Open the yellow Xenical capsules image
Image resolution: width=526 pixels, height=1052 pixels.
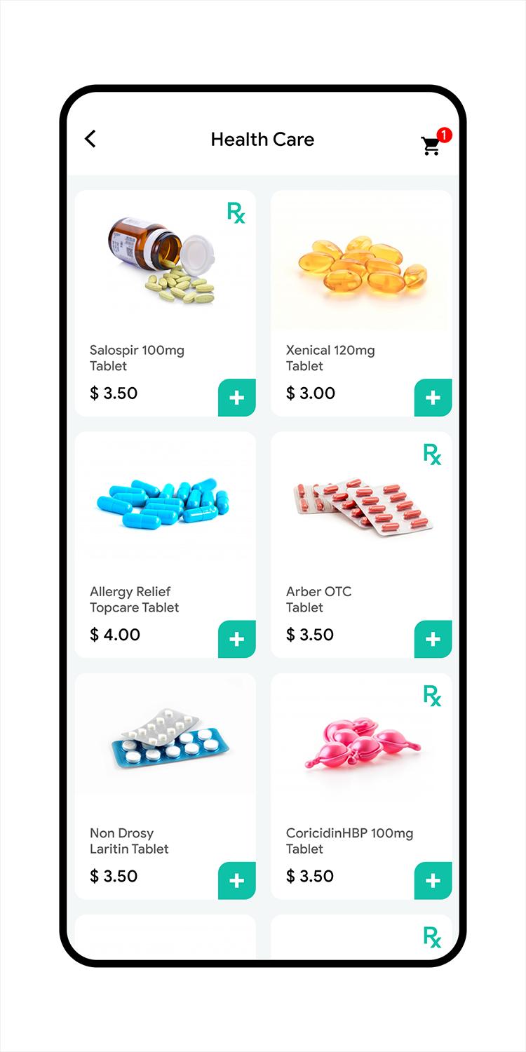pyautogui.click(x=362, y=264)
